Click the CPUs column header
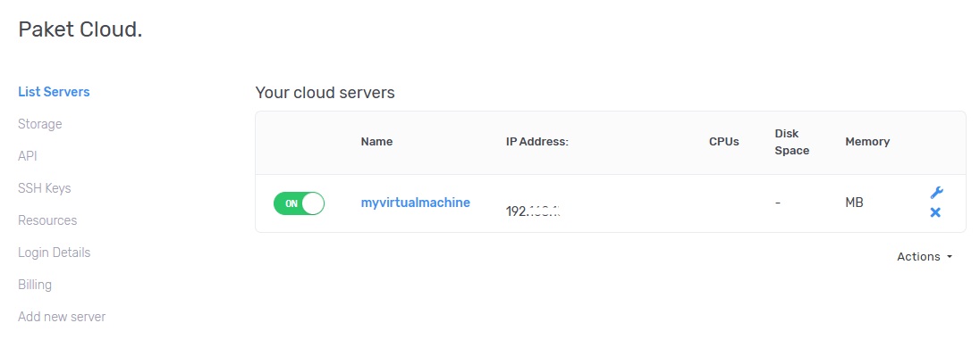 coord(723,142)
